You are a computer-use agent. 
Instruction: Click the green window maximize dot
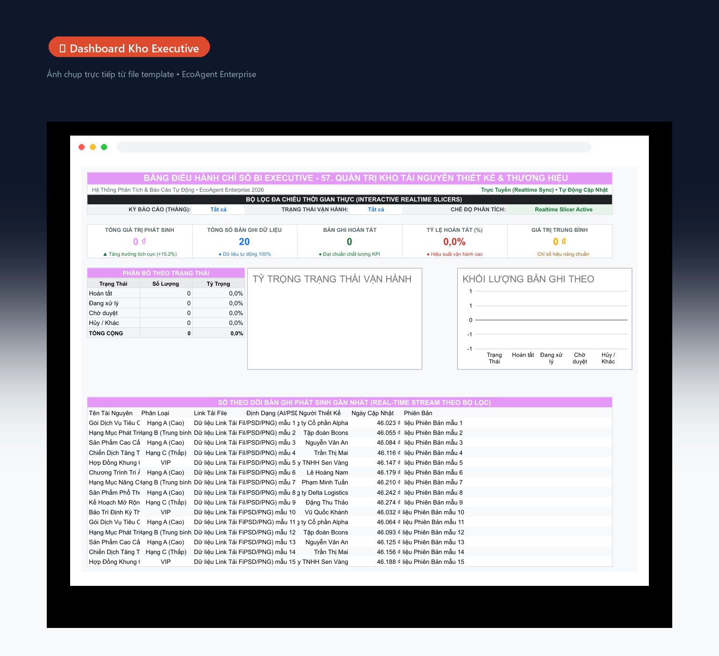[x=104, y=147]
